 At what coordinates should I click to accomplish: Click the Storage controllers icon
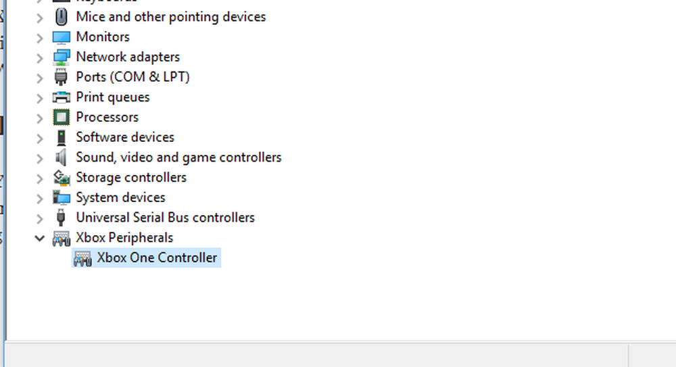(62, 178)
